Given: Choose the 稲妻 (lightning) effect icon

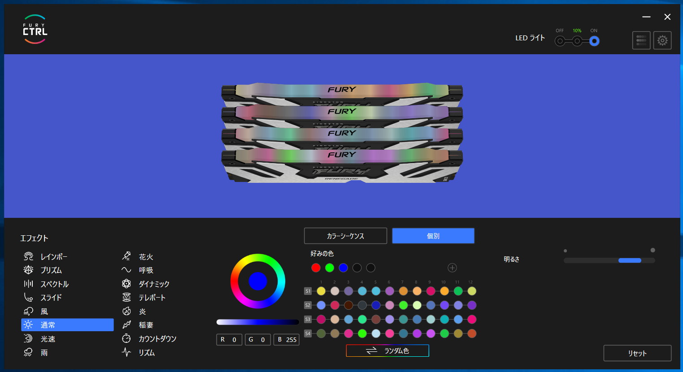Looking at the screenshot, I should click(x=126, y=325).
